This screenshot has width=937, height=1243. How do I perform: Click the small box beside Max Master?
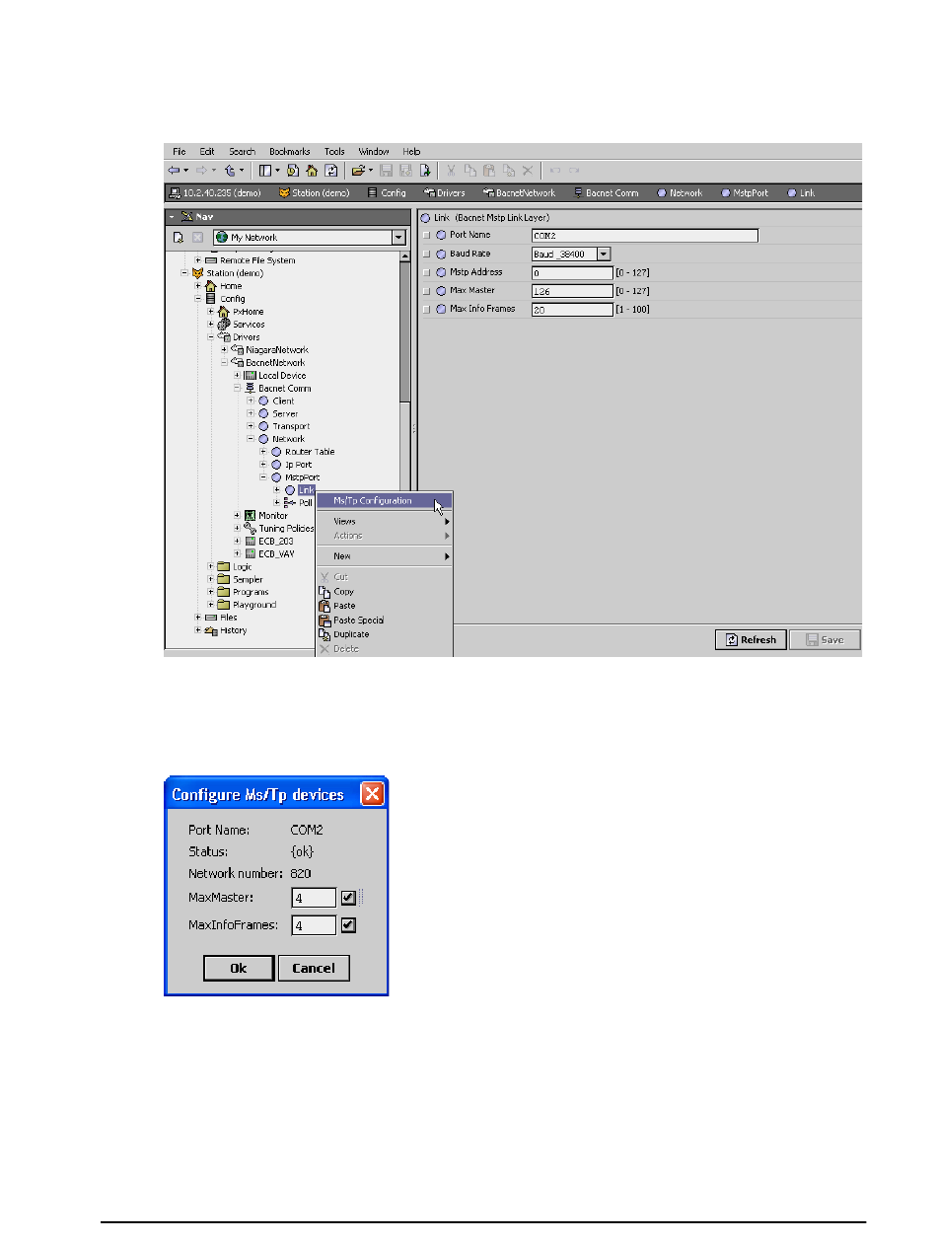pos(427,291)
